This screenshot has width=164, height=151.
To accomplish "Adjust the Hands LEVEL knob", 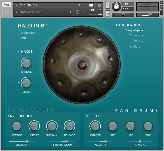I will tap(26, 83).
